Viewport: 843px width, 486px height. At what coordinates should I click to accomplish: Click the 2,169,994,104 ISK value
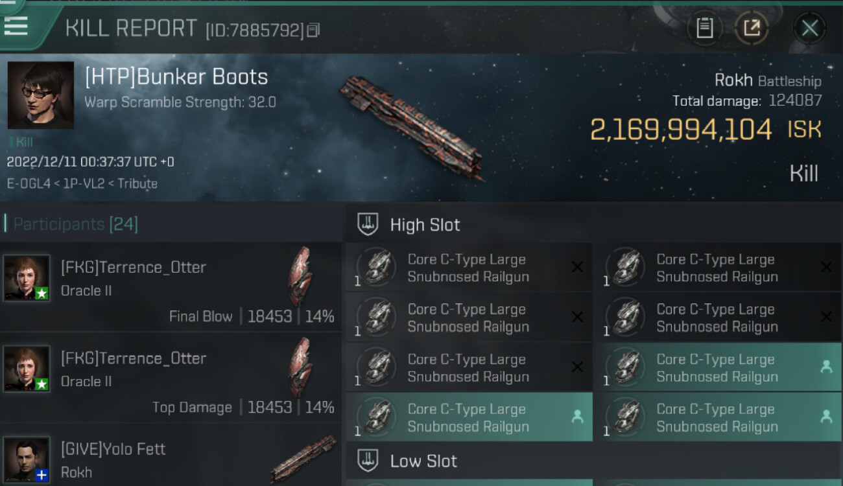[x=681, y=130]
